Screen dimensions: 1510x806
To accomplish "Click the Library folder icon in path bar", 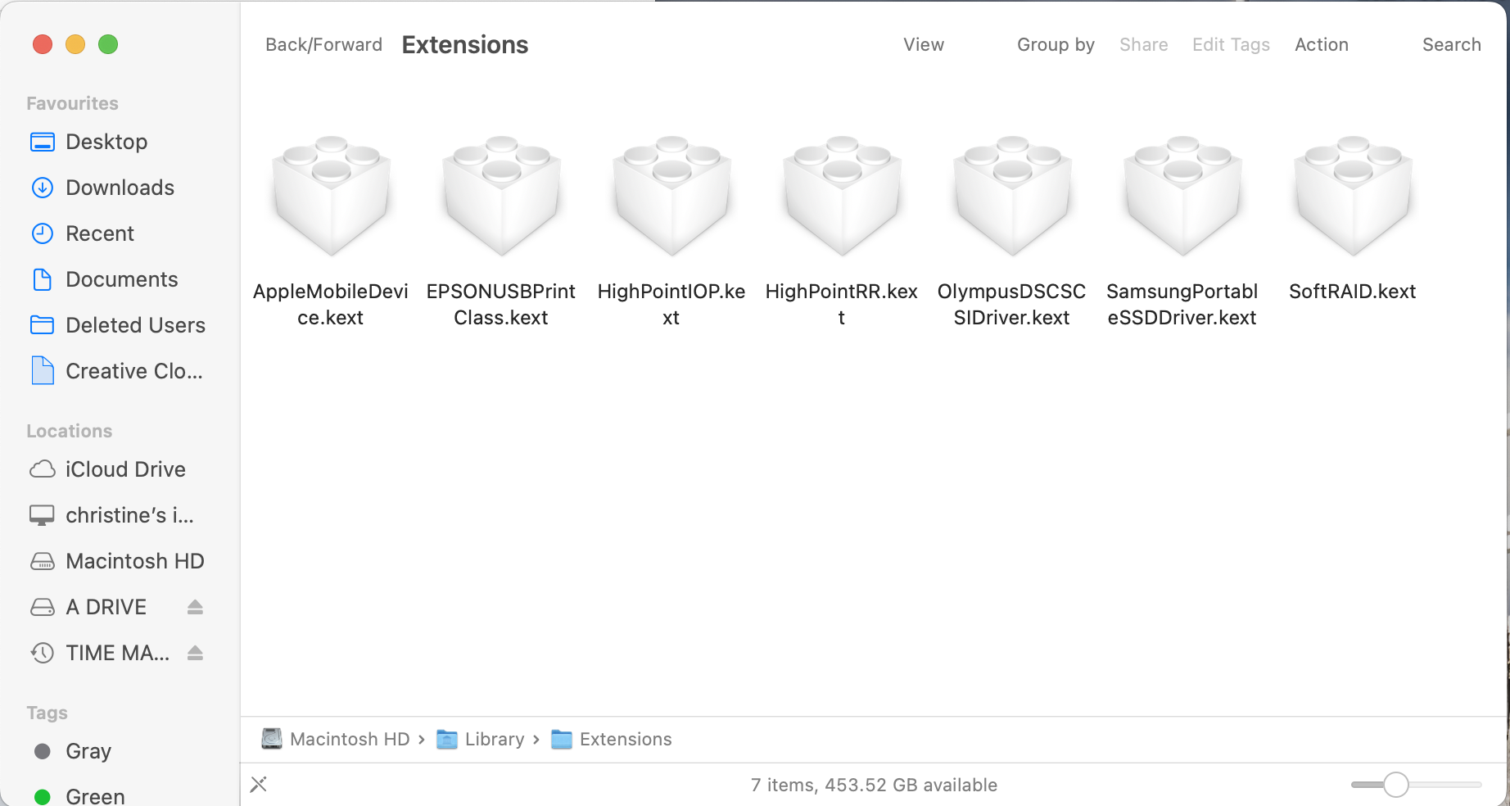I will 447,739.
